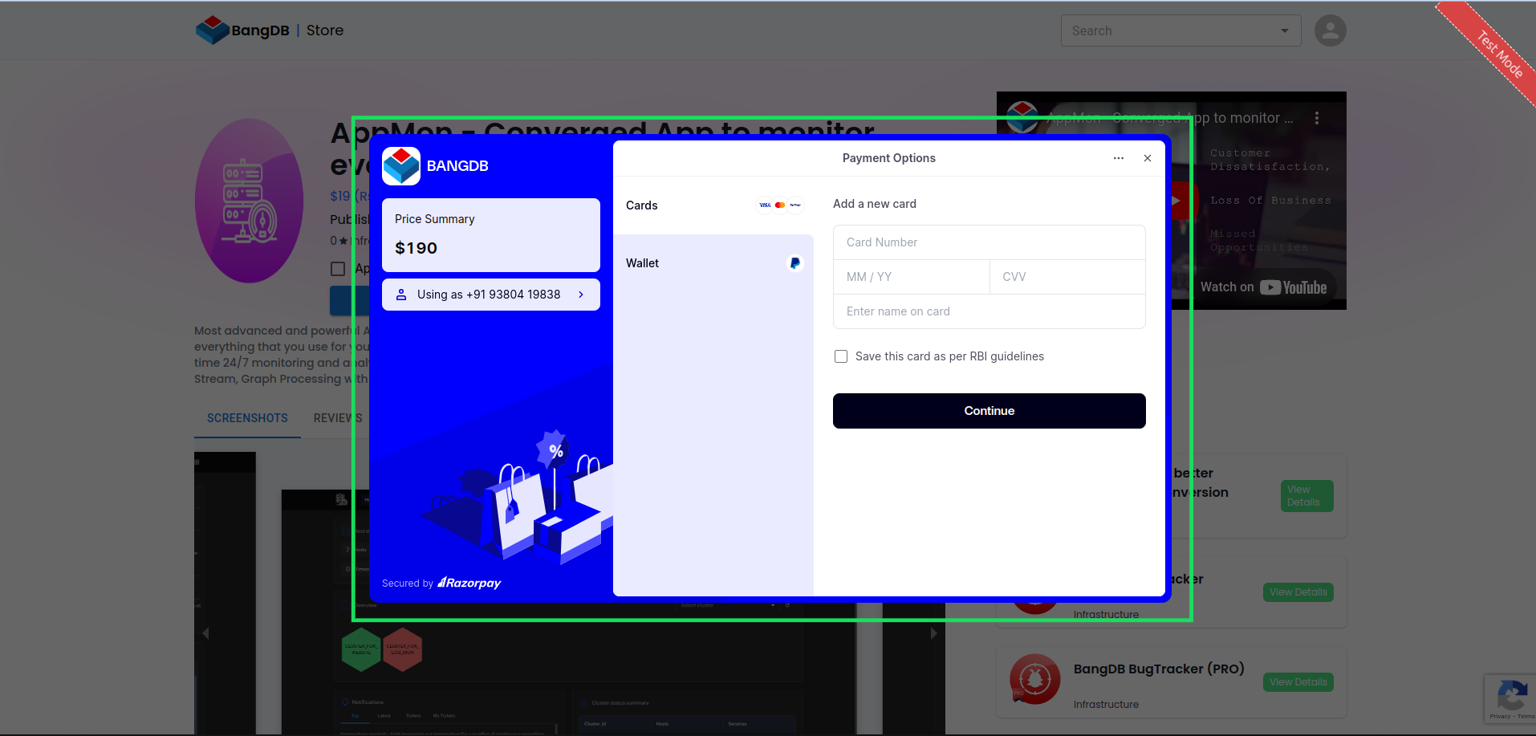
Task: Click the top green View Details button
Action: pos(1306,496)
